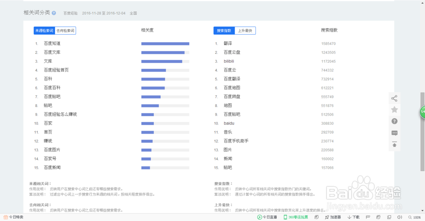Select the 来源检索词 tab
Image resolution: width=425 pixels, height=221 pixels.
(x=44, y=31)
